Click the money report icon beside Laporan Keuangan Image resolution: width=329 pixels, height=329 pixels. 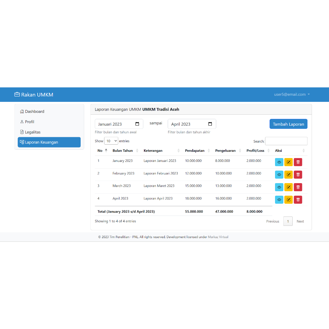(22, 142)
